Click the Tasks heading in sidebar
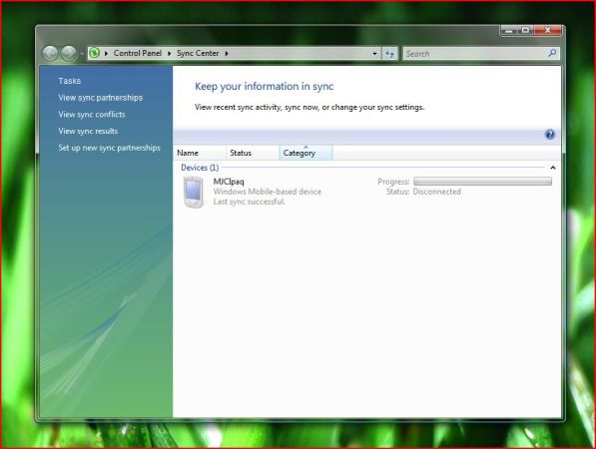Image resolution: width=596 pixels, height=449 pixels. 70,81
